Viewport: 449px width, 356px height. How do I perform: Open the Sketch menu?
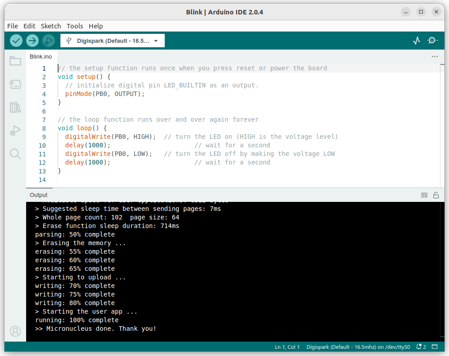(51, 26)
